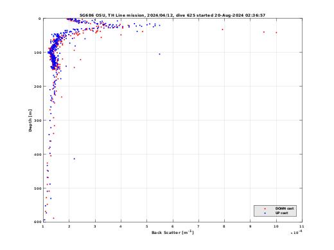Click the red DOWN cast legend marker

(265, 208)
